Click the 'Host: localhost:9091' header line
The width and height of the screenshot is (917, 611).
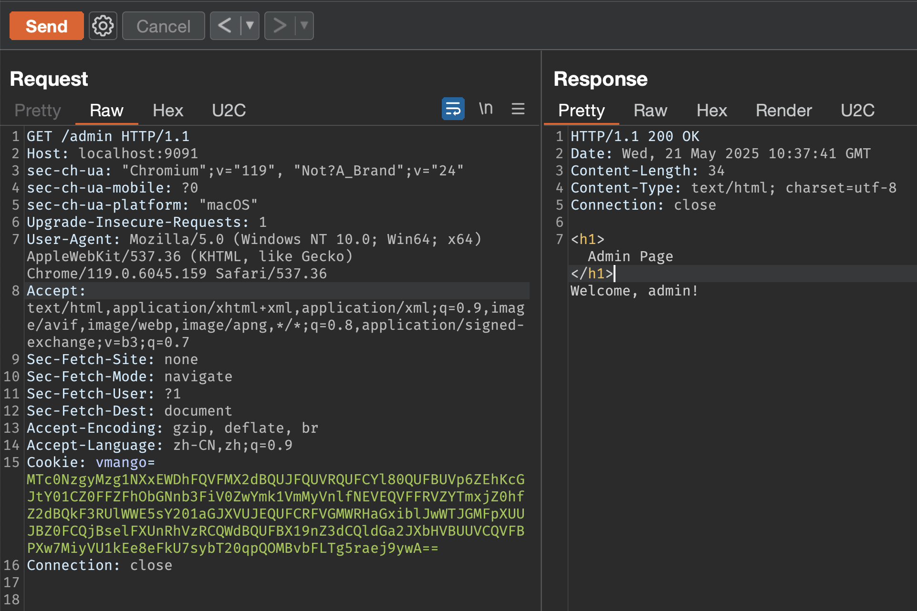click(x=113, y=153)
